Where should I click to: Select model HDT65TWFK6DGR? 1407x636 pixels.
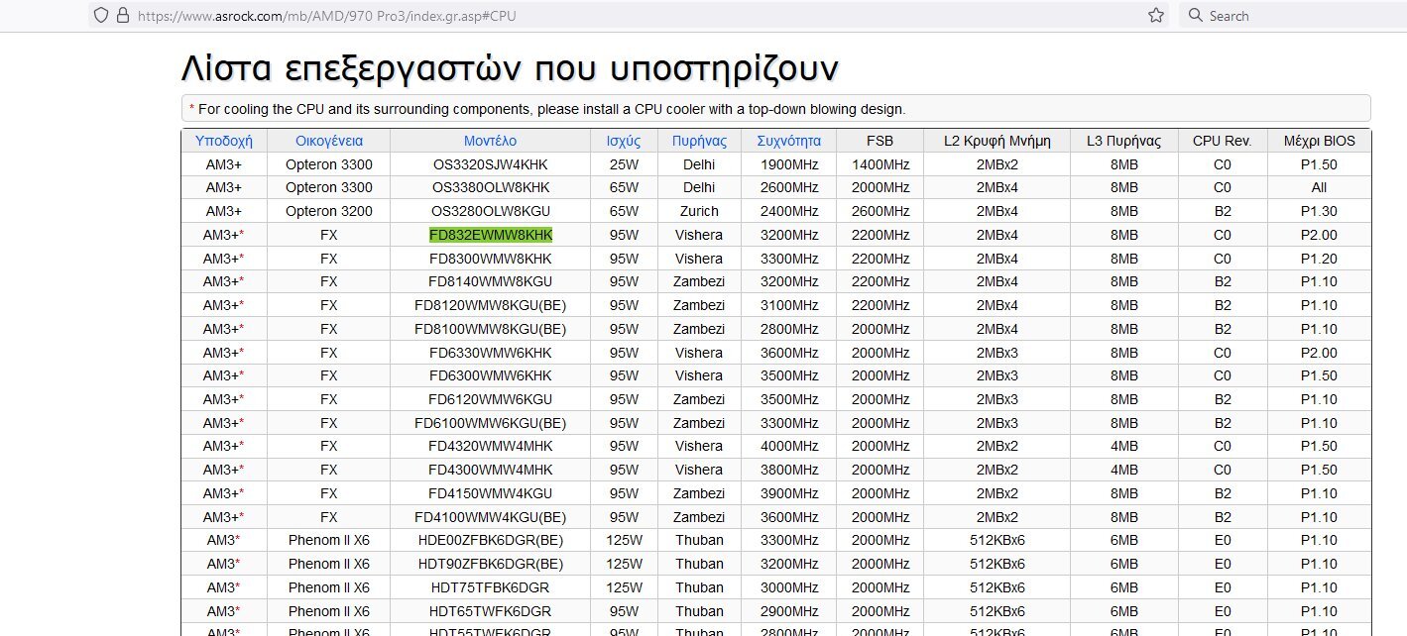491,611
